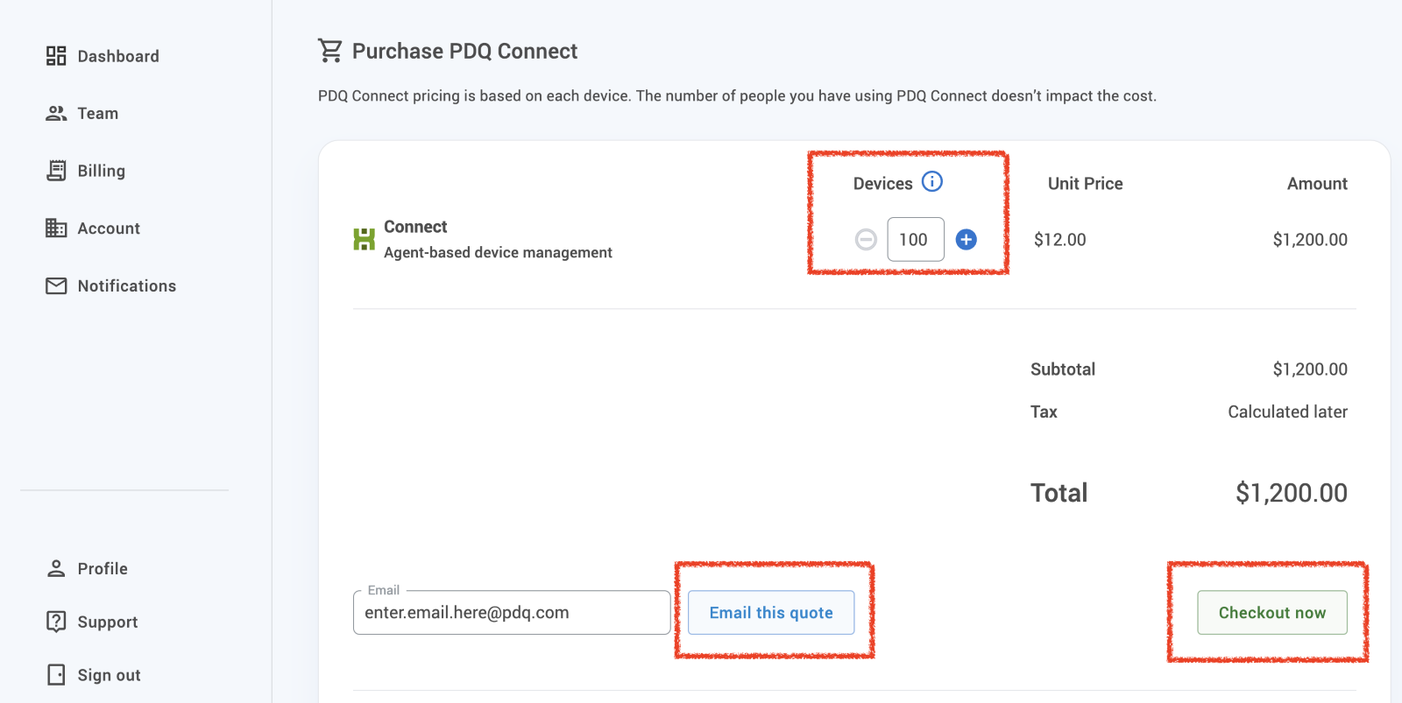This screenshot has height=703, width=1402.
Task: Select Billing in the sidebar
Action: [x=101, y=171]
